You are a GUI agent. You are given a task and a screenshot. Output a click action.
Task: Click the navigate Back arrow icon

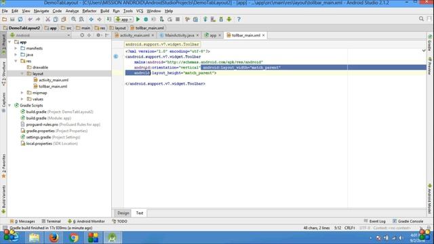pos(91,20)
